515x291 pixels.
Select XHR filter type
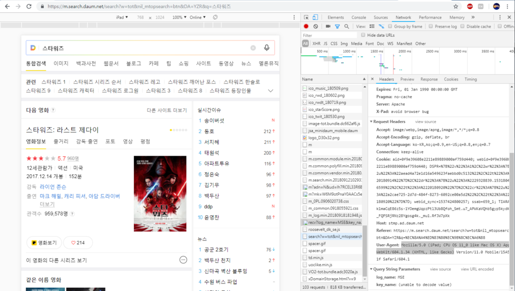coord(316,43)
